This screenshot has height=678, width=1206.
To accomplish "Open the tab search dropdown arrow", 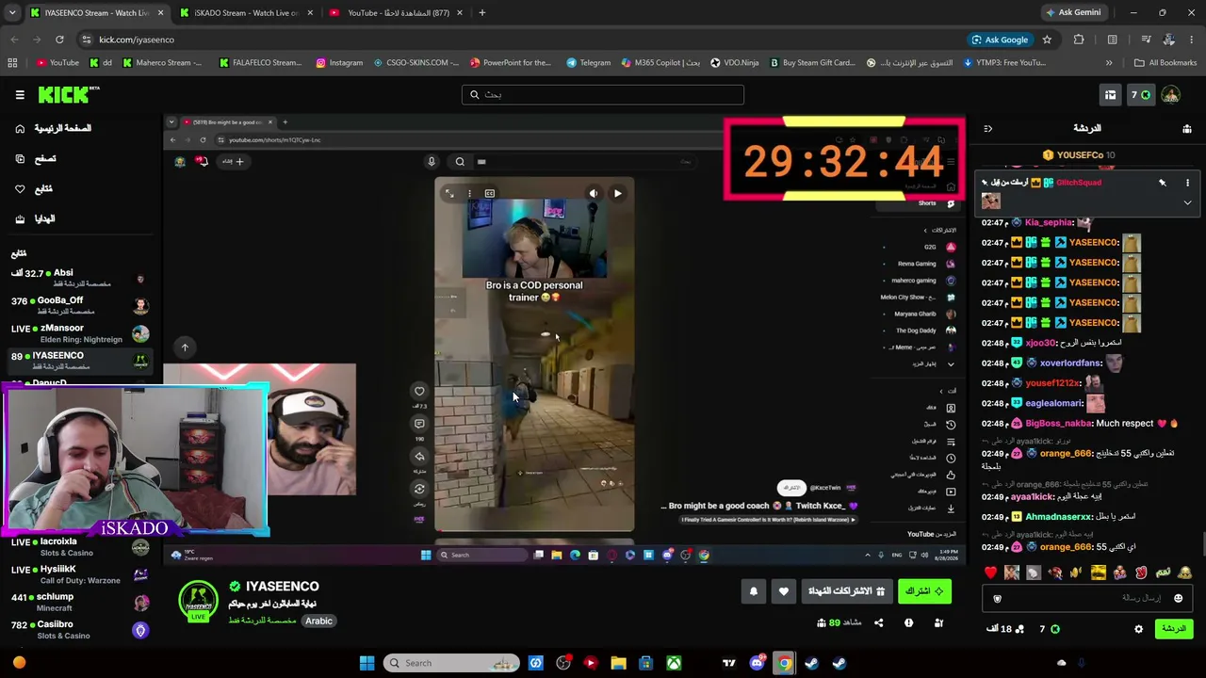I will [x=12, y=13].
